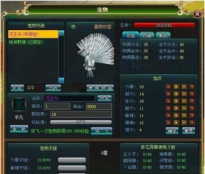Click the max-down arrow icon for 耐力

(192, 108)
